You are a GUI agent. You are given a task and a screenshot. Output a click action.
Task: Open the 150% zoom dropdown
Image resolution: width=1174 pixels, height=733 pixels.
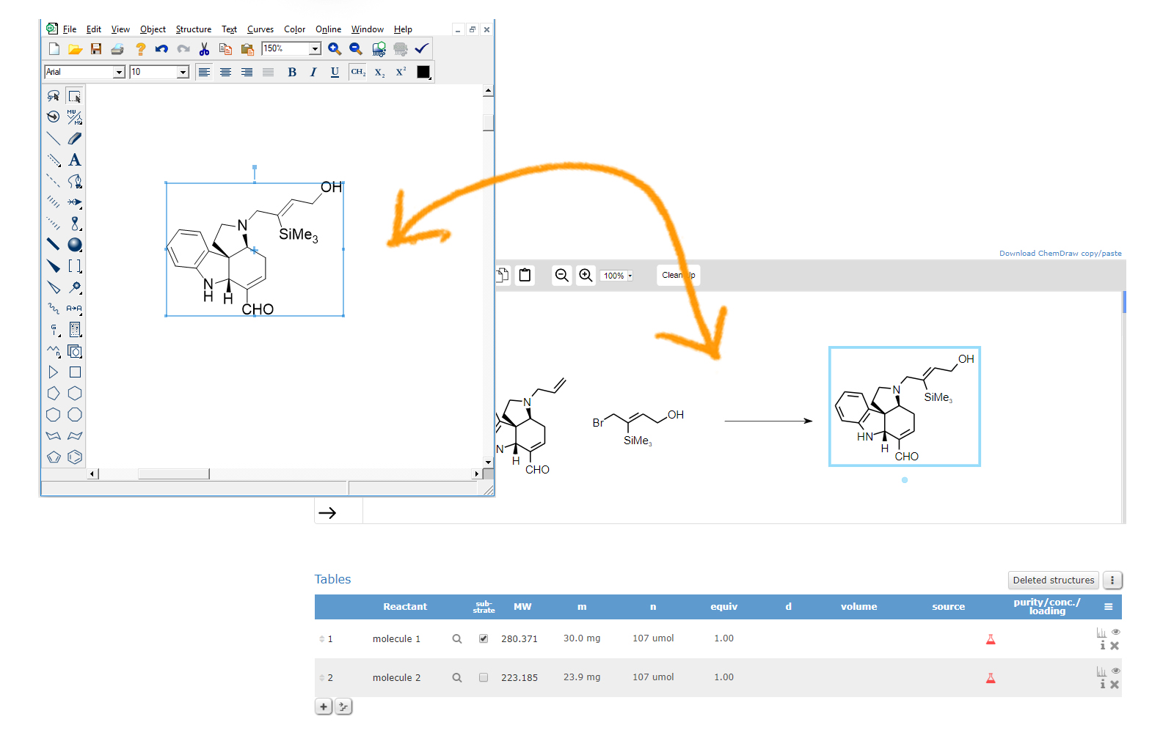click(315, 49)
